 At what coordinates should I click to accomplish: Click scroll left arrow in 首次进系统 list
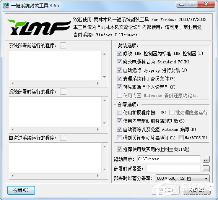pos(13,176)
